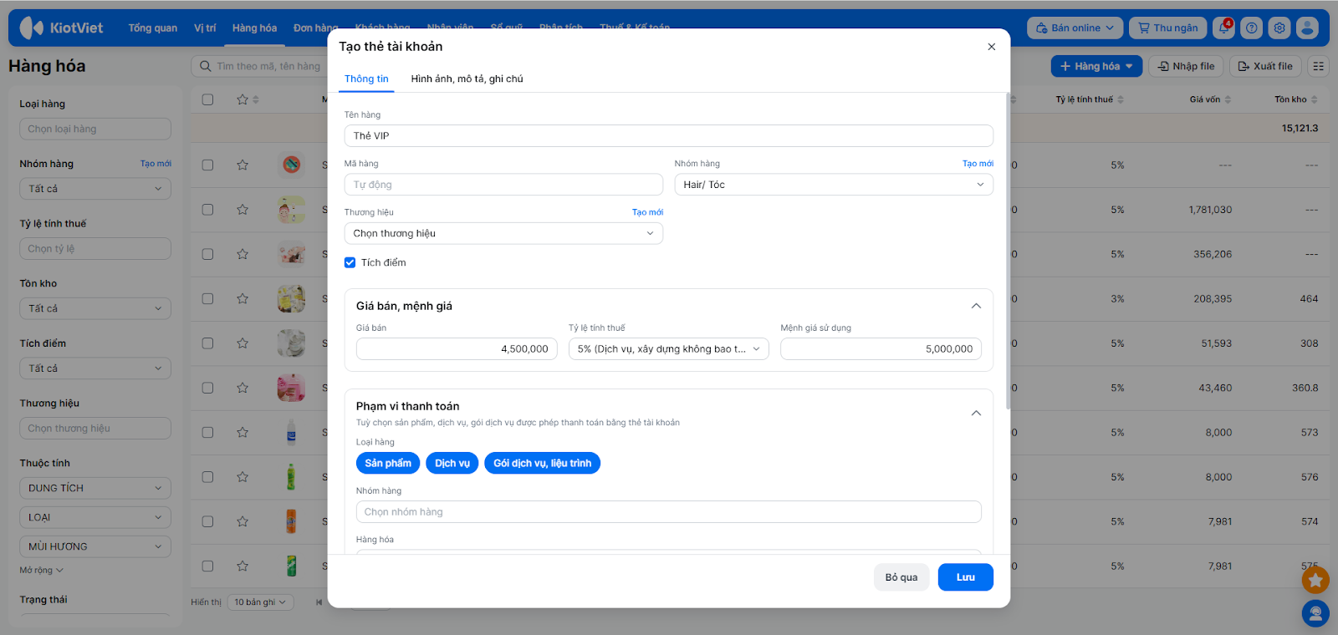
Task: Open the blue support chat button
Action: (1315, 614)
